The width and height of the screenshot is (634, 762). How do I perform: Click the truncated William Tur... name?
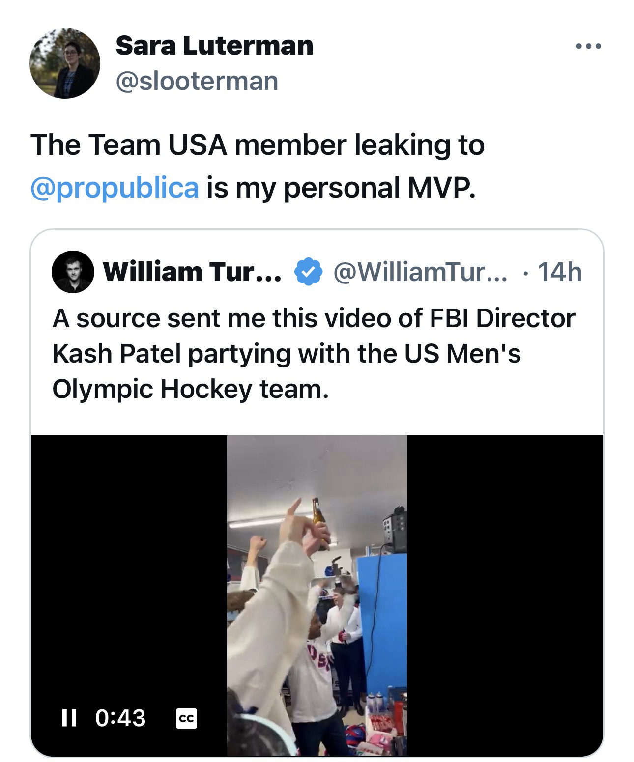pos(192,272)
